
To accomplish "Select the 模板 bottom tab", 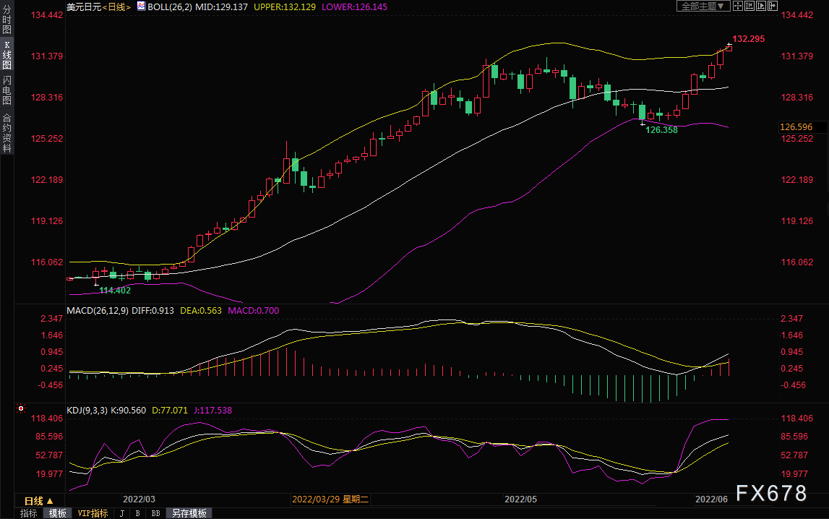I will tap(58, 513).
